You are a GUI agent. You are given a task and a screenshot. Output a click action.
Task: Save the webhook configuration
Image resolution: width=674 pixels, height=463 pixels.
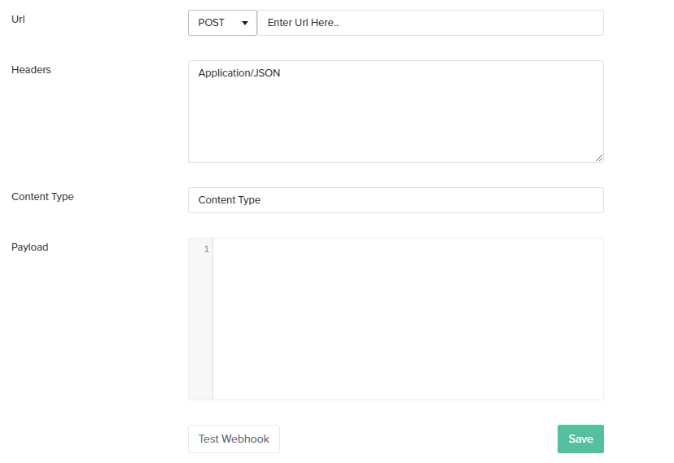click(580, 439)
